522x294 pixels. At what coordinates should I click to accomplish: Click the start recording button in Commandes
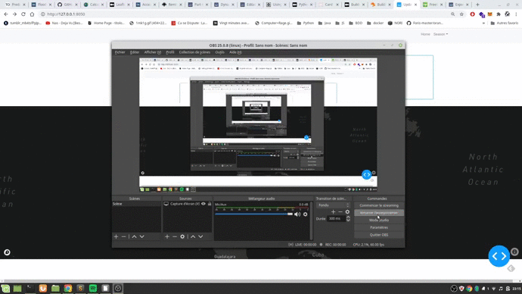click(x=379, y=213)
